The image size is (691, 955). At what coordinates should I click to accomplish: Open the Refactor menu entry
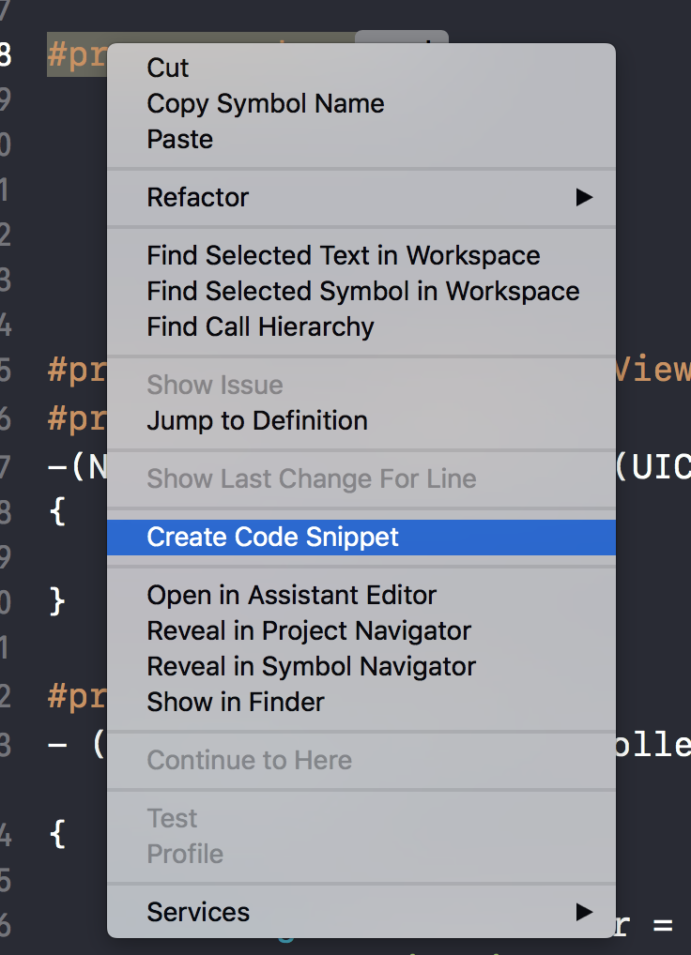click(x=198, y=197)
